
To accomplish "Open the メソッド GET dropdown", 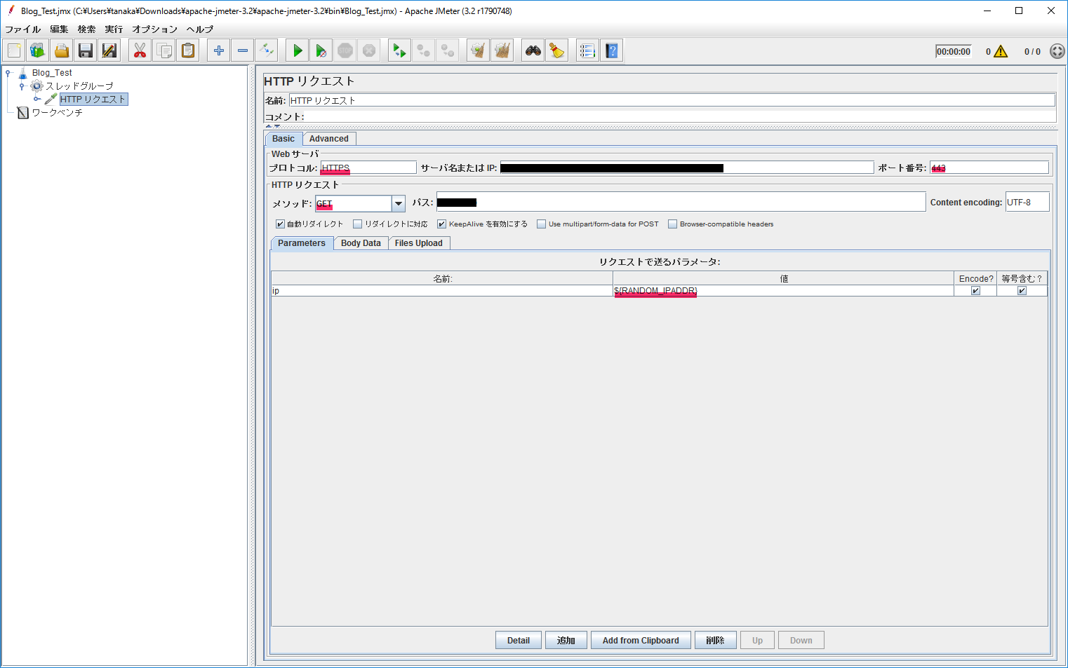I will (x=399, y=203).
